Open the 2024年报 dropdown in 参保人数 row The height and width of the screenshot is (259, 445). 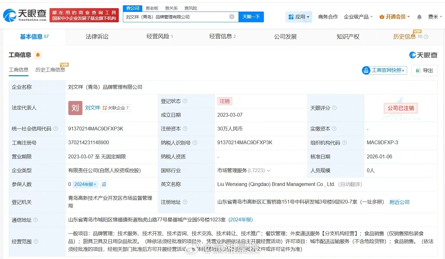click(x=85, y=184)
